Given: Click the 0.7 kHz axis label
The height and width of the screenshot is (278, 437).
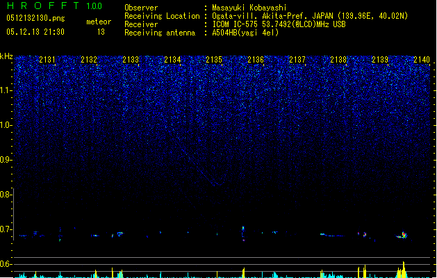Looking at the screenshot, I should tap(6, 229).
